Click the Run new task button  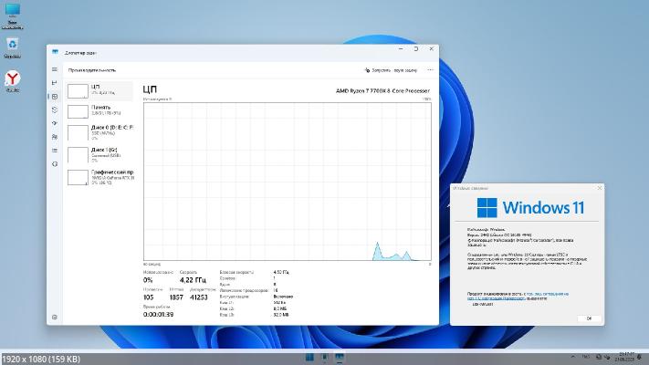[x=393, y=69]
